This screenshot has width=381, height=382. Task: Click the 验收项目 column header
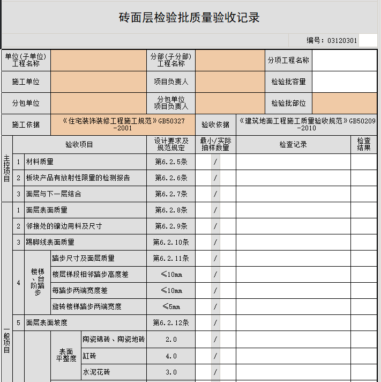pyautogui.click(x=79, y=145)
